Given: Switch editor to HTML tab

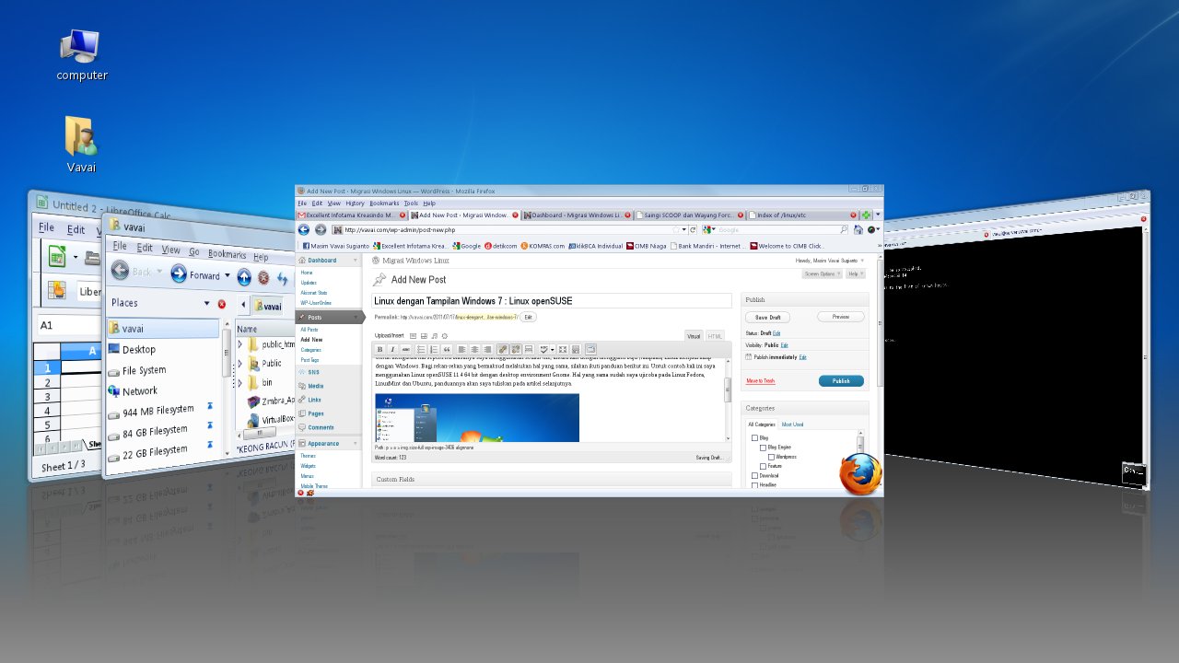Looking at the screenshot, I should (715, 336).
